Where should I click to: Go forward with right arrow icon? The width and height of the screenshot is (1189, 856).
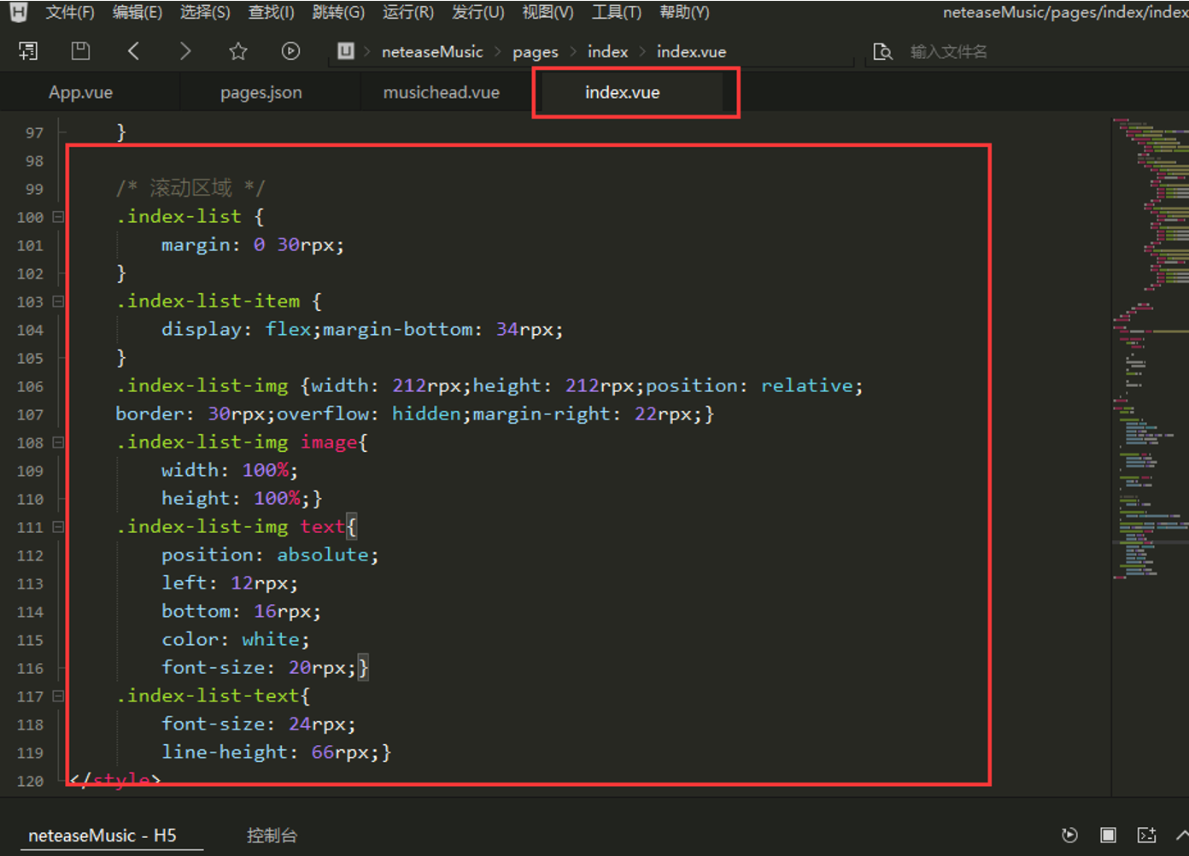coord(185,51)
